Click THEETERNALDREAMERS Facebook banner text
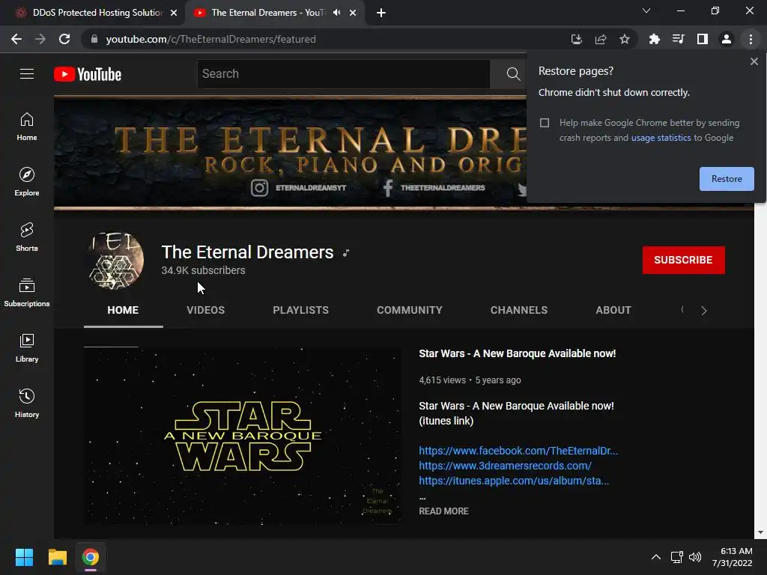 tap(443, 188)
